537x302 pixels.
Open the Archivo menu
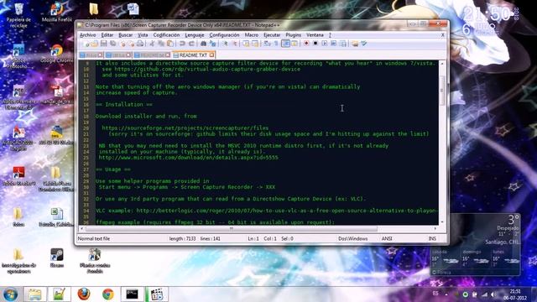pos(87,35)
